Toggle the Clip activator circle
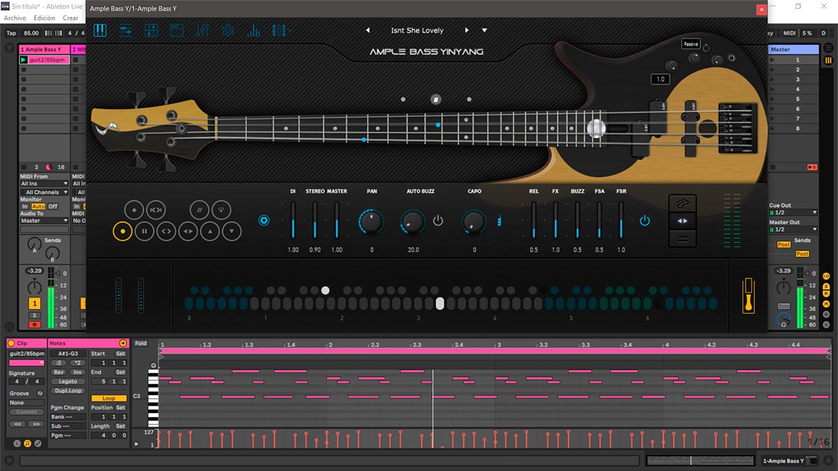The width and height of the screenshot is (838, 471). coord(11,343)
